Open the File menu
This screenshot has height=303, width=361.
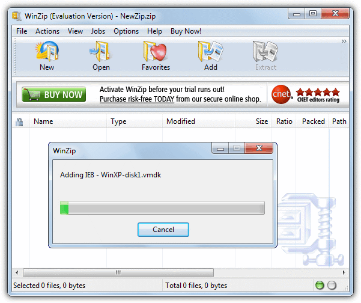pos(22,31)
